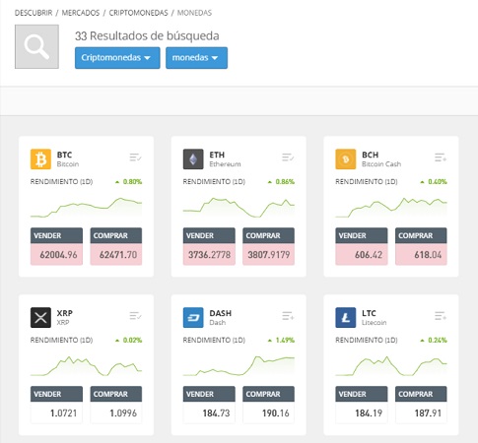Click the 0.80% BTC daily return
Screen dimensions: 478x443
[132, 181]
